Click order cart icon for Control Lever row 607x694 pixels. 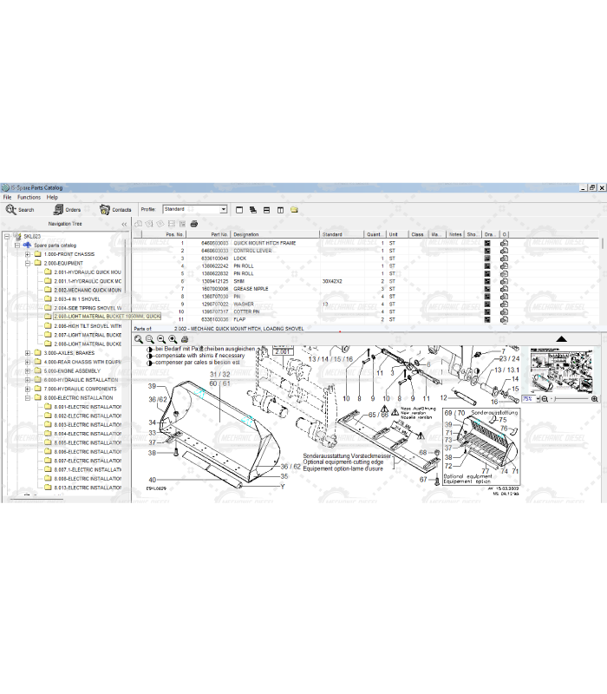click(x=504, y=251)
